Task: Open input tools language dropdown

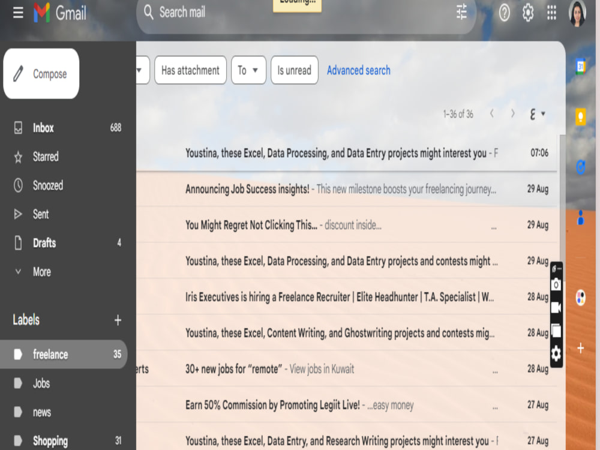Action: tap(537, 113)
